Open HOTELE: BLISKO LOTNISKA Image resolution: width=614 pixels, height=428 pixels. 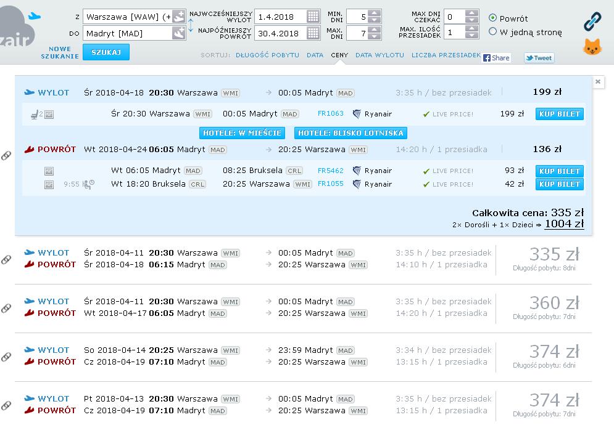(x=351, y=133)
